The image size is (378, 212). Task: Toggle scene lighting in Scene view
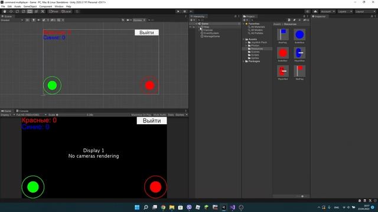click(34, 20)
